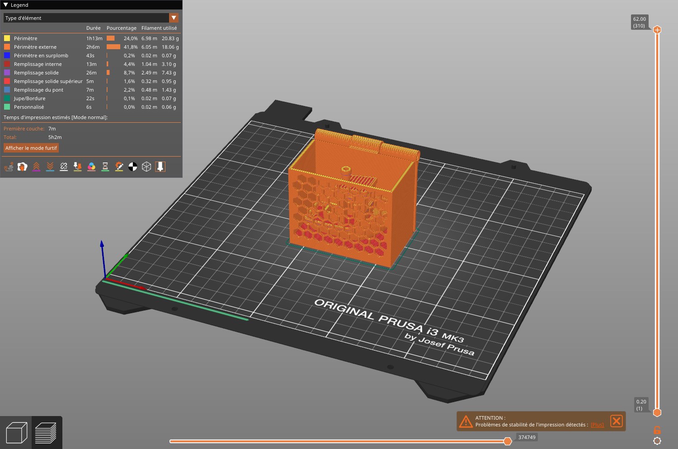Click the Filament utilisé column header
Screen dimensions: 678x449
(x=159, y=28)
